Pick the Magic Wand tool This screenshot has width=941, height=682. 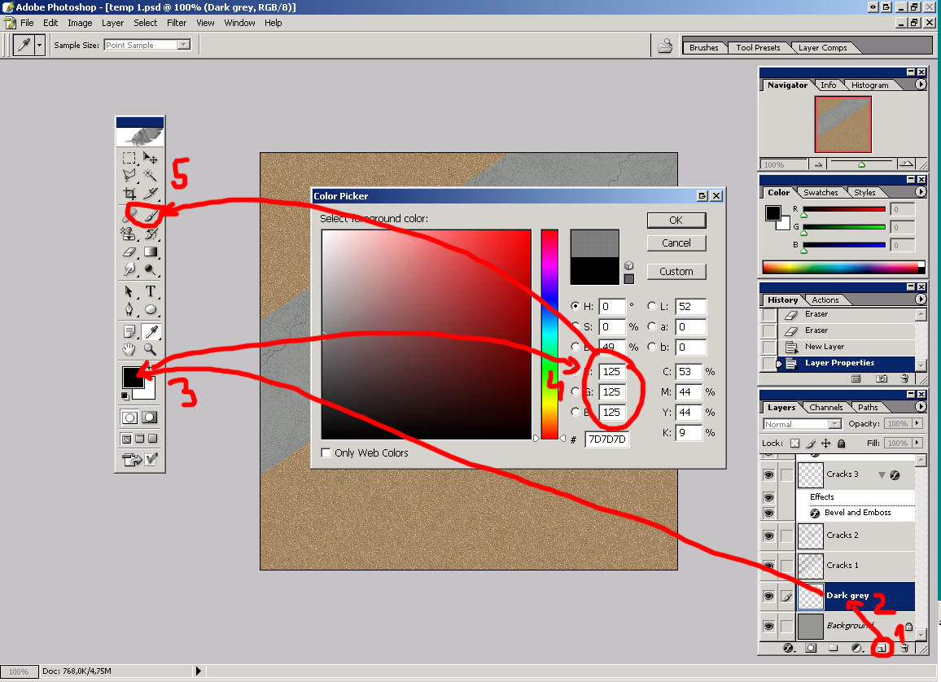pos(151,175)
